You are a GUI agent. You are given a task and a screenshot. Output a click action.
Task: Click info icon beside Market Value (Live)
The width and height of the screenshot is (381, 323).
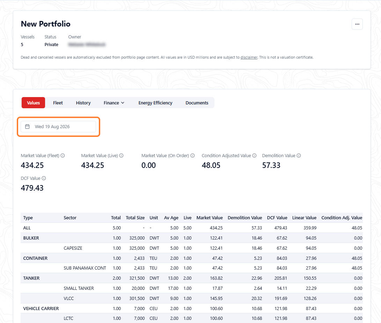click(x=121, y=155)
